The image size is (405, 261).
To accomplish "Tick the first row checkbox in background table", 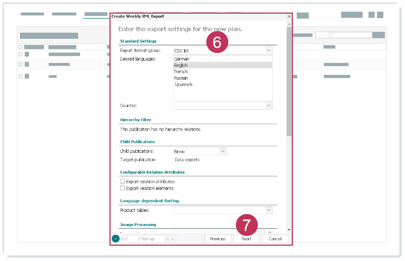I will (21, 54).
